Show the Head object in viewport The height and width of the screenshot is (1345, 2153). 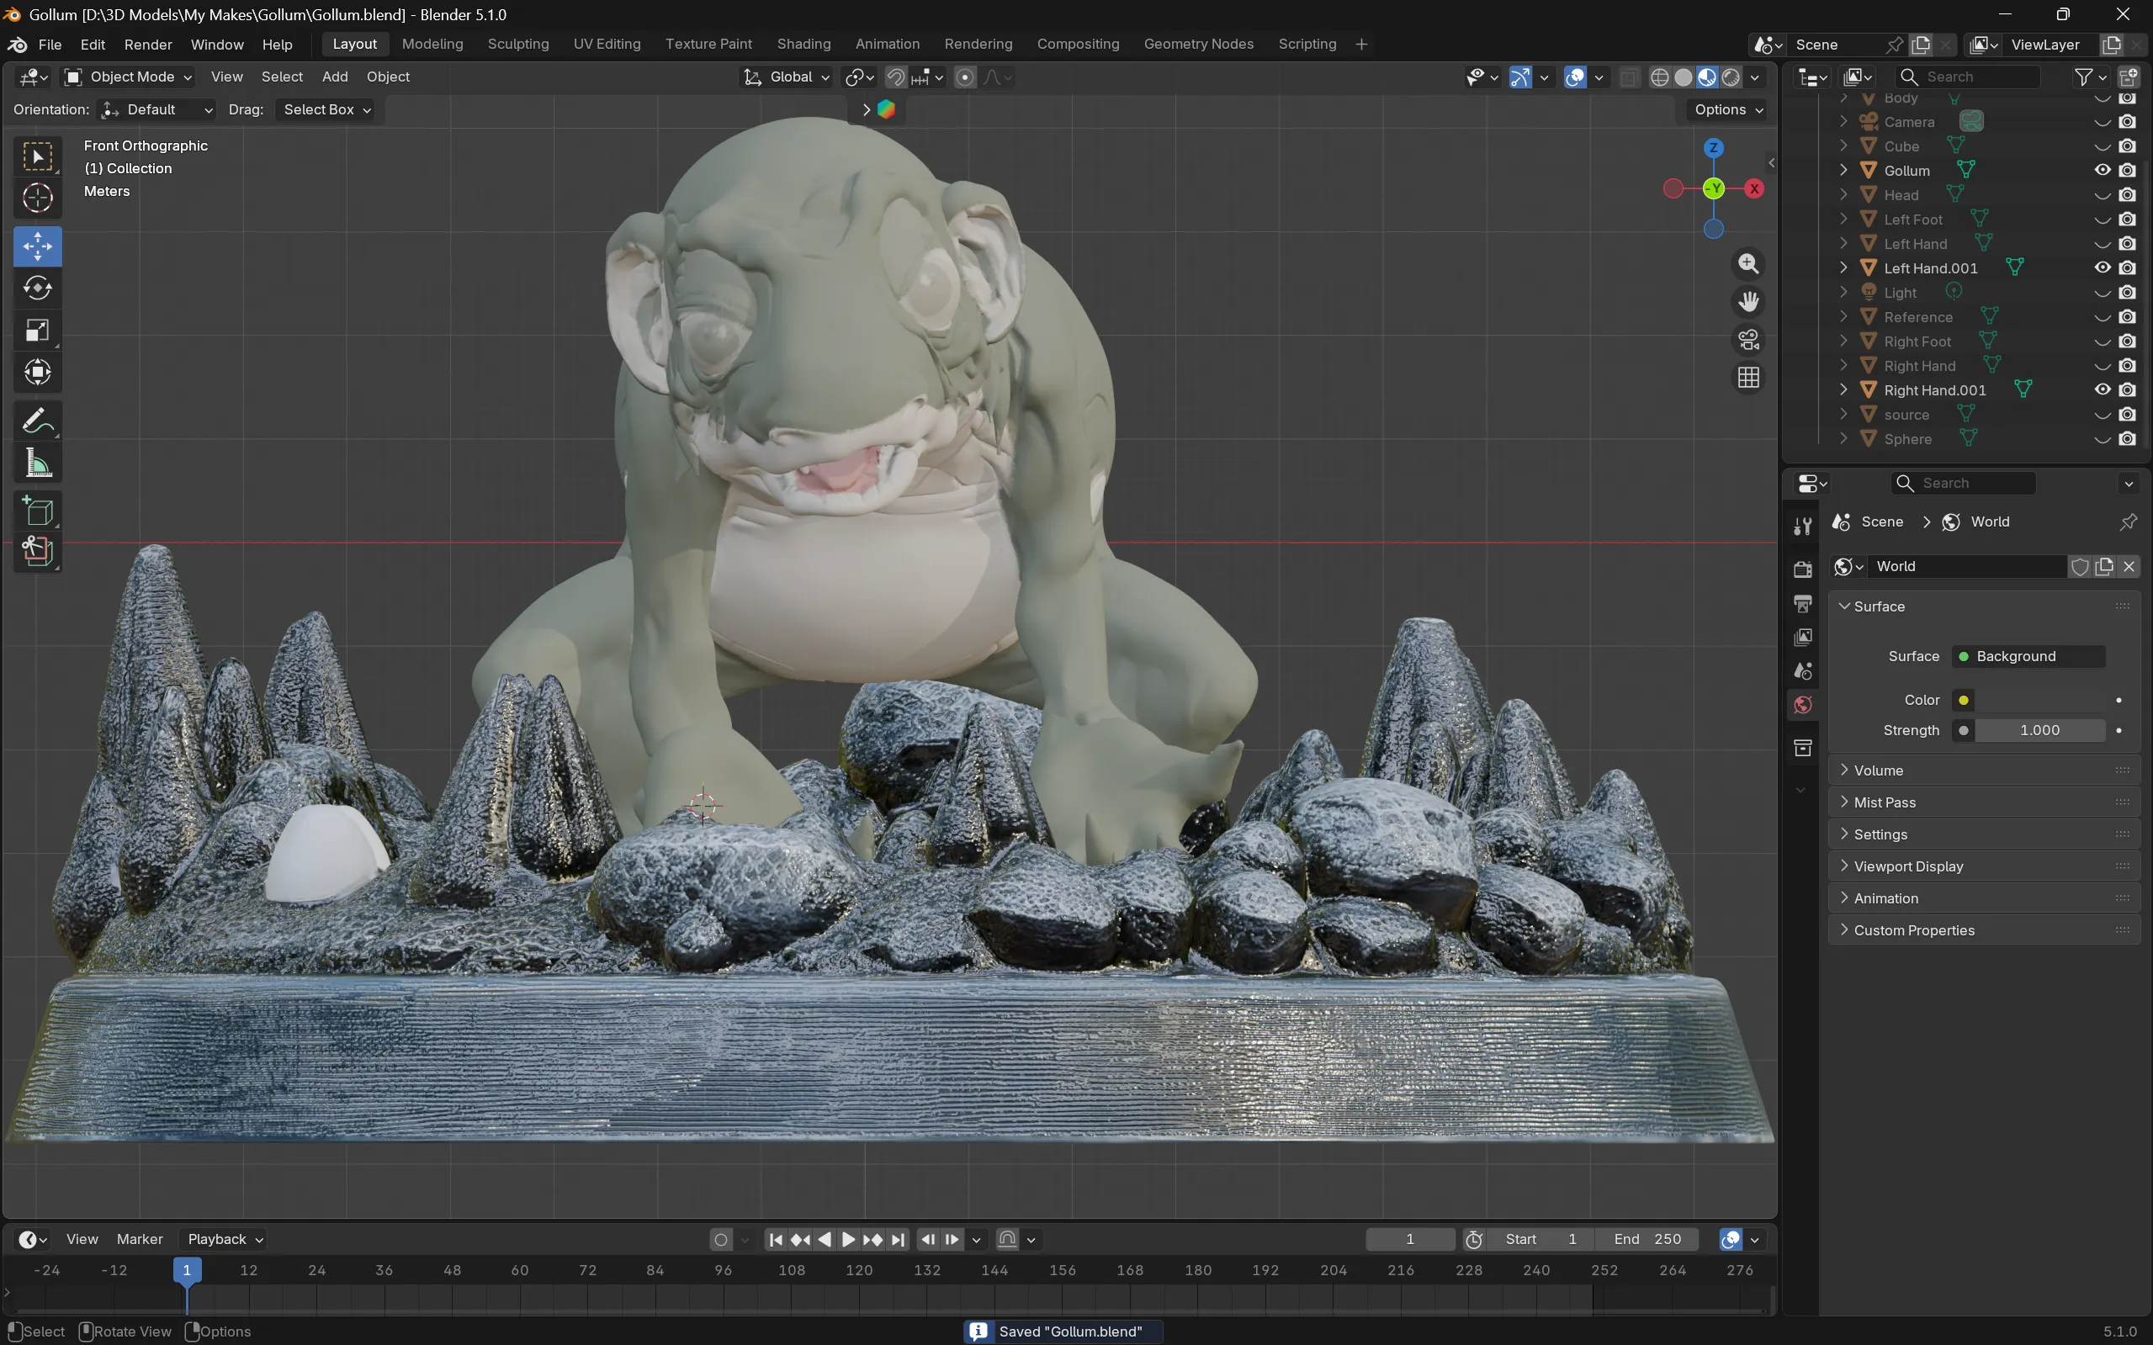point(2103,195)
